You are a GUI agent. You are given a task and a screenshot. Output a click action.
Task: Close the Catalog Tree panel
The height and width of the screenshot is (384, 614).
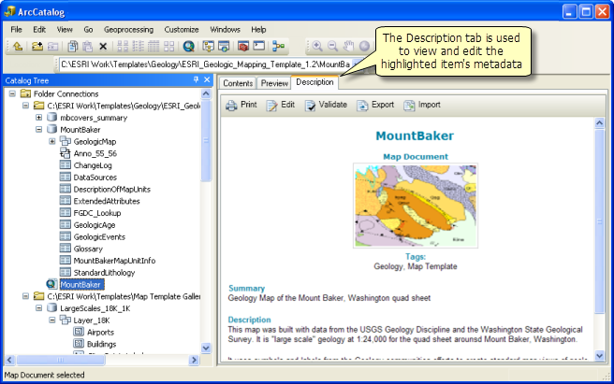pyautogui.click(x=207, y=80)
